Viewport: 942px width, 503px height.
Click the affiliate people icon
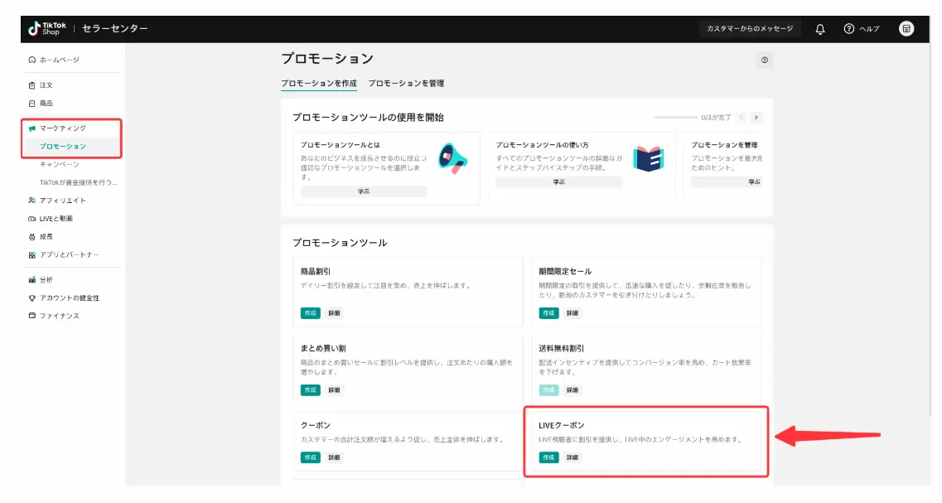31,201
